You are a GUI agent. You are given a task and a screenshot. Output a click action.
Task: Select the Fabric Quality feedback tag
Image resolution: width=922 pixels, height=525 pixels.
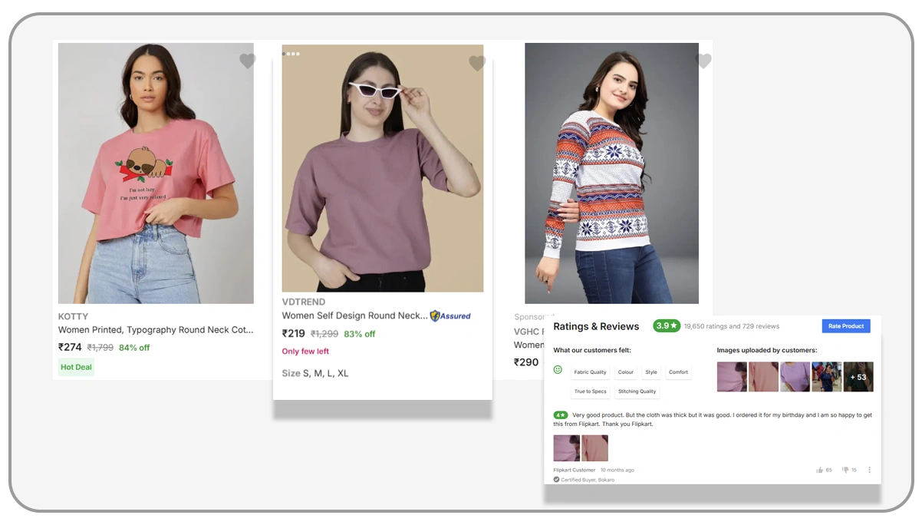pyautogui.click(x=590, y=372)
